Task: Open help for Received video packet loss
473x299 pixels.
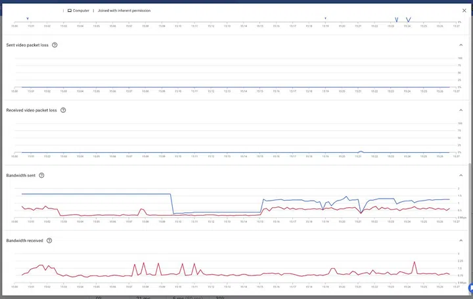Action: point(63,110)
